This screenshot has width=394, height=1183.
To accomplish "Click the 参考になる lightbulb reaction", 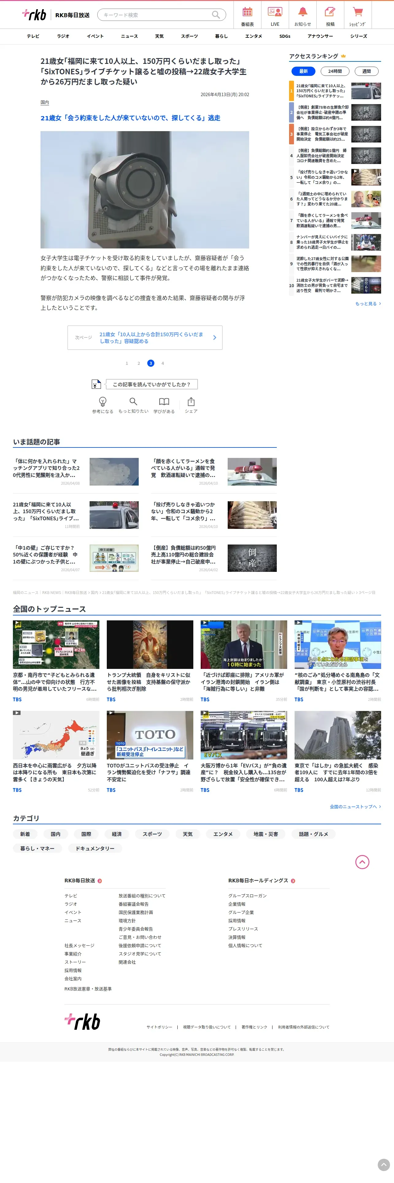I will [x=103, y=404].
